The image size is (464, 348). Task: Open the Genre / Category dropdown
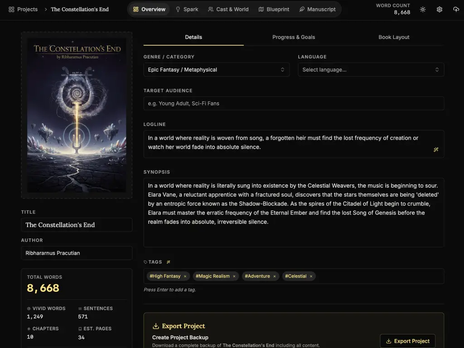216,70
